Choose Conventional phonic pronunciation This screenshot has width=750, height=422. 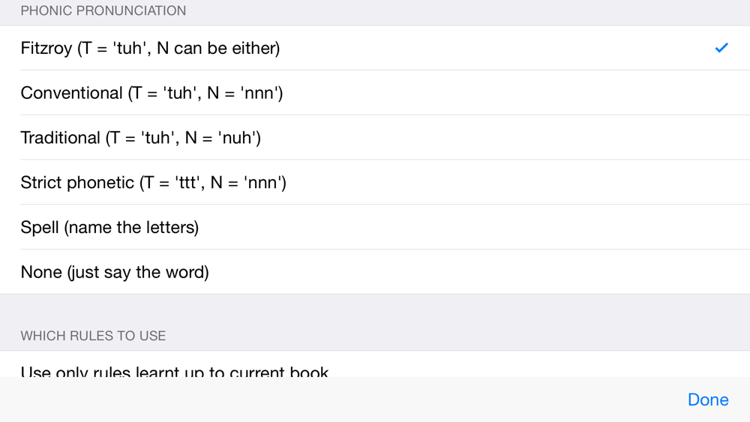pos(375,93)
